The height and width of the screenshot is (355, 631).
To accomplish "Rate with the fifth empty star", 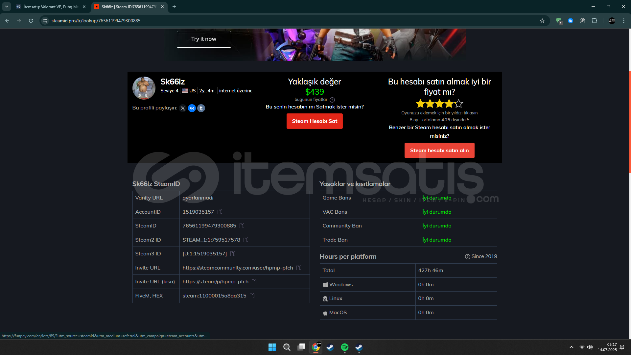I will (x=459, y=104).
